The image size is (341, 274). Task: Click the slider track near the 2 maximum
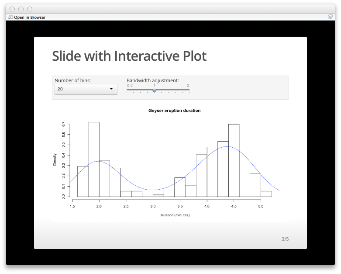pyautogui.click(x=187, y=90)
